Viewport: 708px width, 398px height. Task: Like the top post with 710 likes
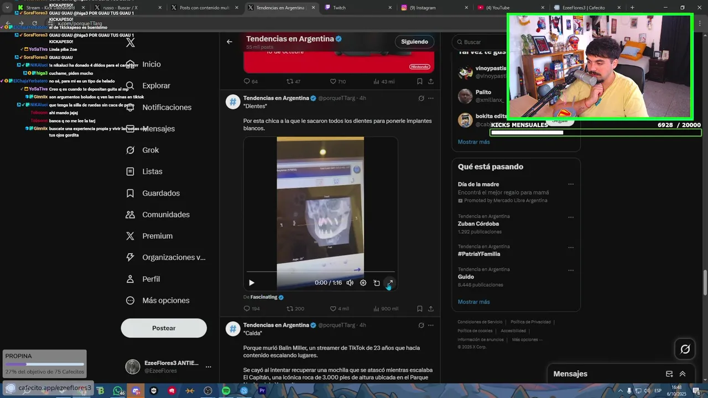click(337, 81)
